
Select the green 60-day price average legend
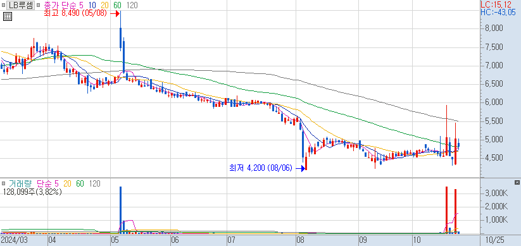(117, 5)
